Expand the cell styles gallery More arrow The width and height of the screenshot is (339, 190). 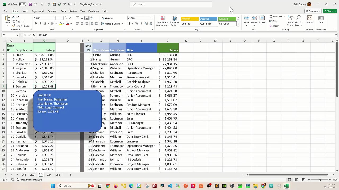(x=238, y=25)
